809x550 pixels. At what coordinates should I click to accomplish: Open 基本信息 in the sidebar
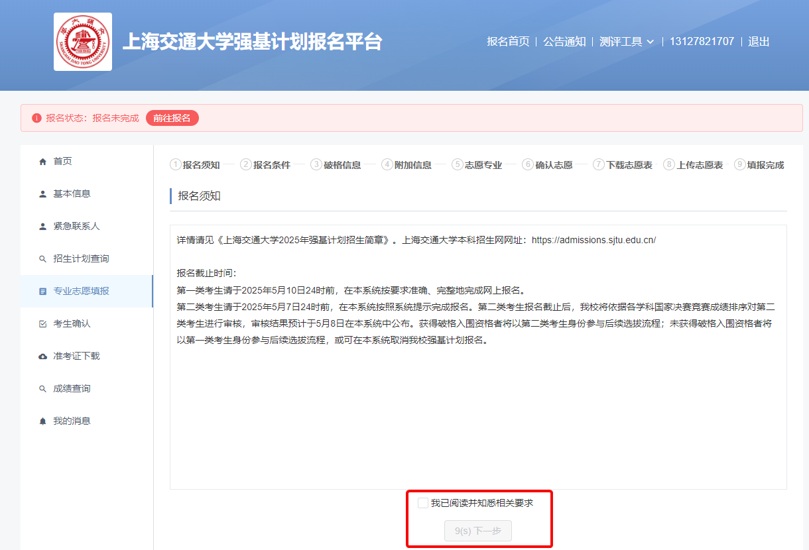(x=87, y=194)
